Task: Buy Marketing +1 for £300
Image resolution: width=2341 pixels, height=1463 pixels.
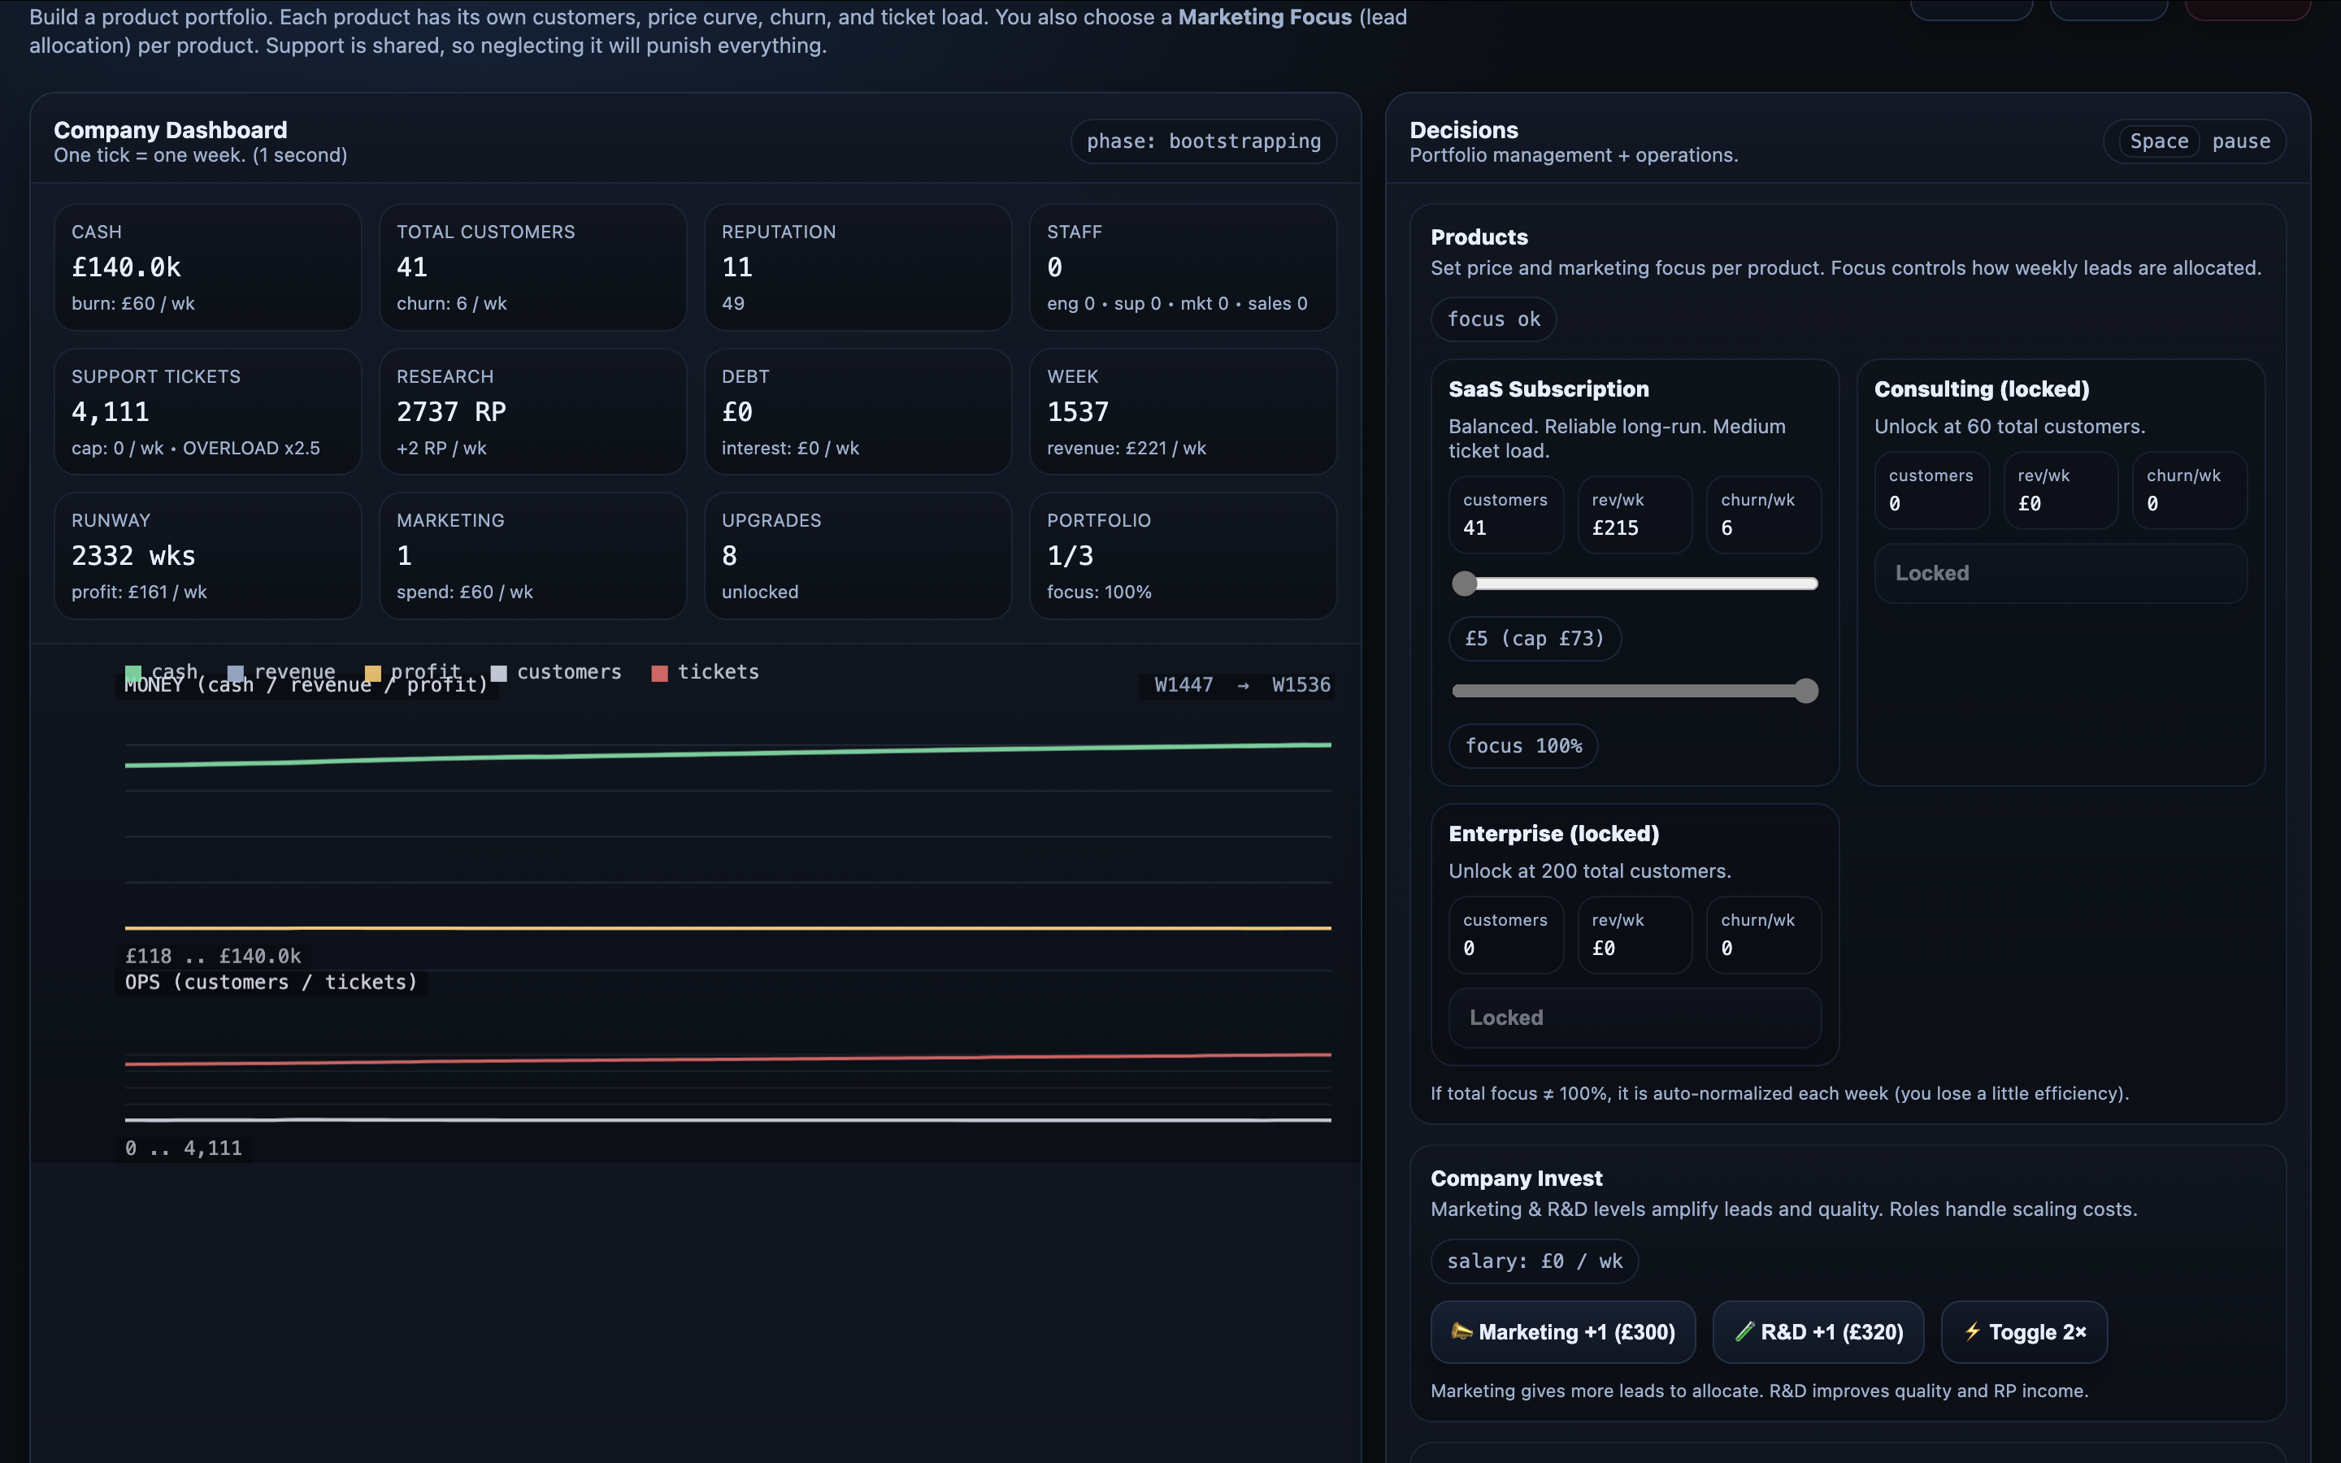Action: 1562,1331
